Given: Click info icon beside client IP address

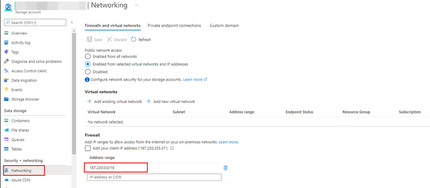Looking at the screenshot, I should point(172,148).
